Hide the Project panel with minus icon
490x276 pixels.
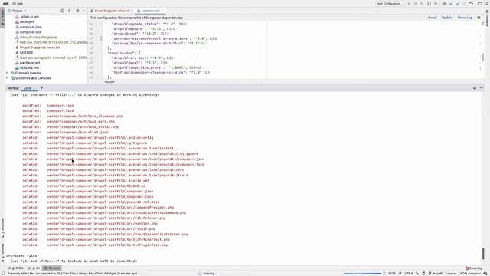(84, 11)
